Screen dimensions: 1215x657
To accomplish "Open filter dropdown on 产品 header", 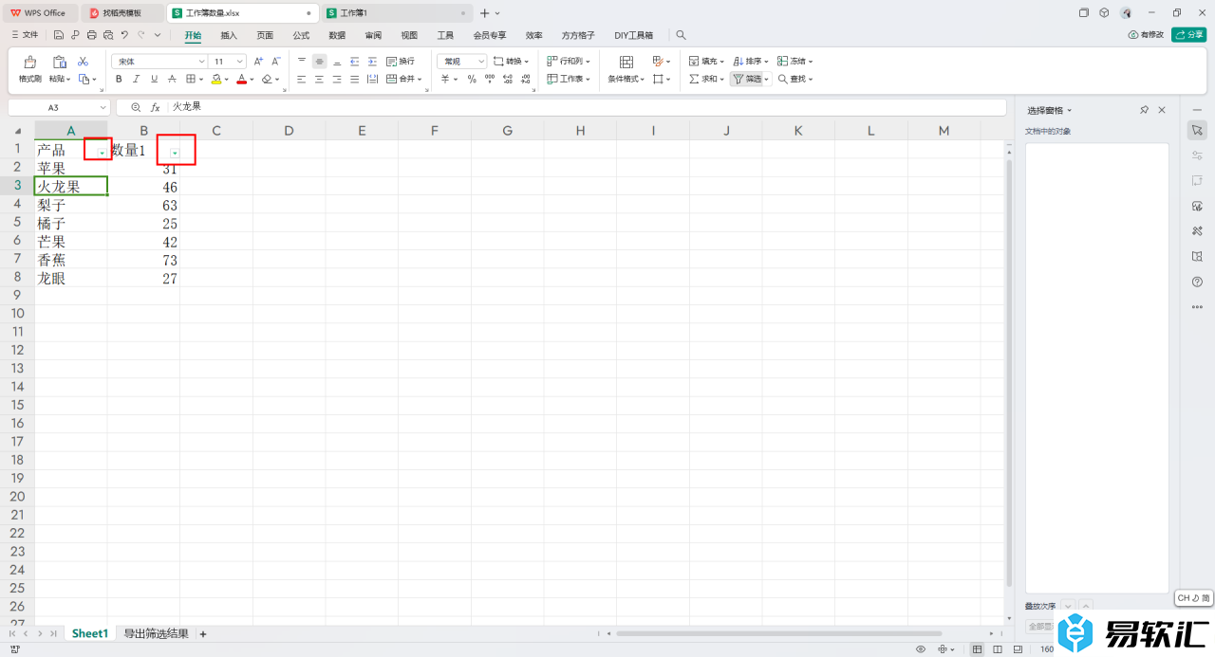I will [101, 152].
